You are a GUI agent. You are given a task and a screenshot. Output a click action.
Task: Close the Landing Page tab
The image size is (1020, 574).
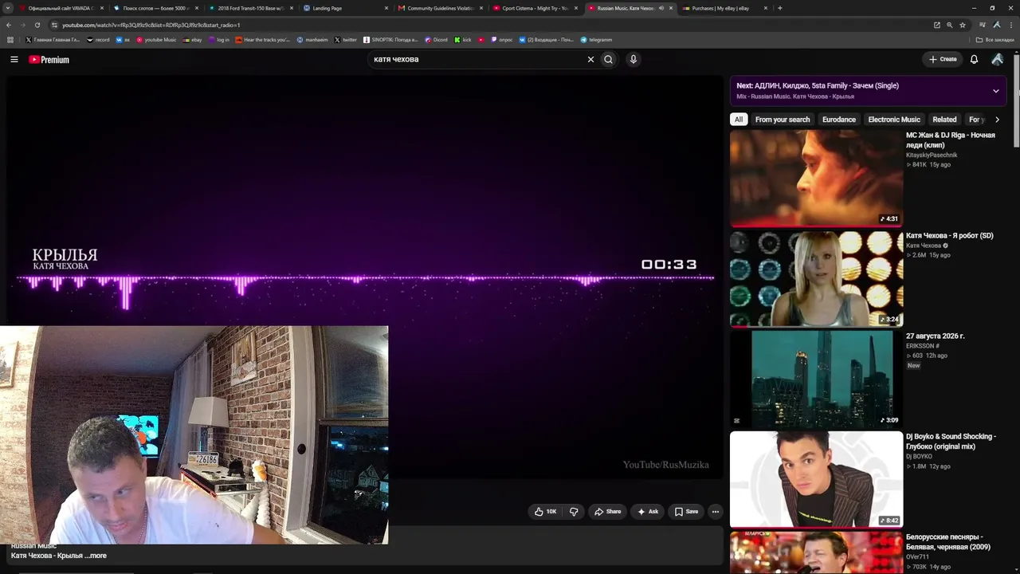(x=386, y=8)
